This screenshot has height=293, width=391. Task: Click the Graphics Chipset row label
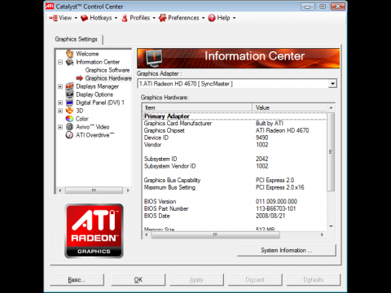(165, 130)
